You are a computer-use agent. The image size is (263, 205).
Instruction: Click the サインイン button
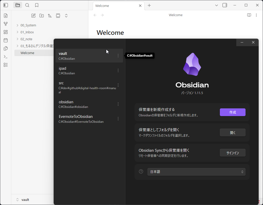(232, 153)
